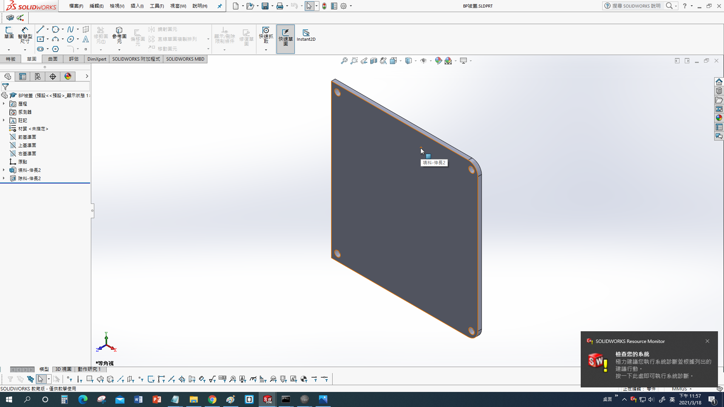Open Google Chrome from Windows taskbar
Image resolution: width=724 pixels, height=407 pixels.
pyautogui.click(x=212, y=399)
